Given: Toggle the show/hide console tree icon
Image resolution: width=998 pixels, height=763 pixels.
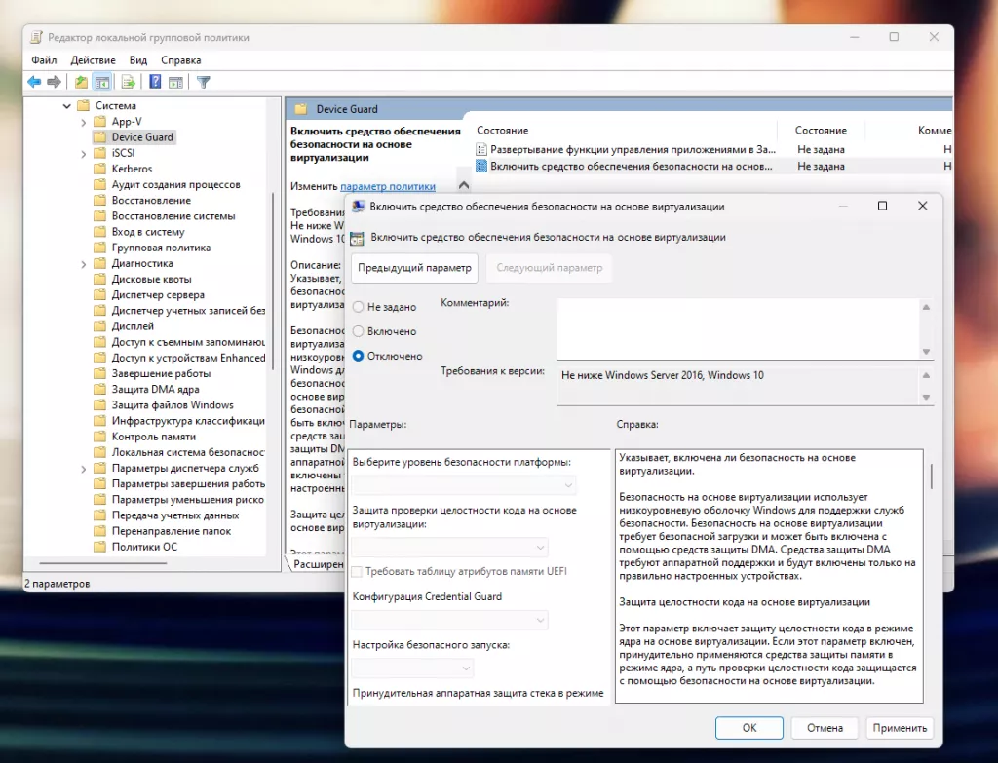Looking at the screenshot, I should coord(101,82).
